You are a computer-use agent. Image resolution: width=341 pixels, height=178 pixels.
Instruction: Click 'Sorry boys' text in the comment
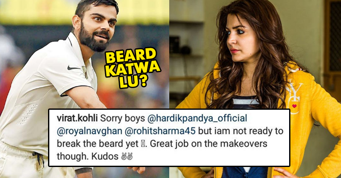[122, 119]
